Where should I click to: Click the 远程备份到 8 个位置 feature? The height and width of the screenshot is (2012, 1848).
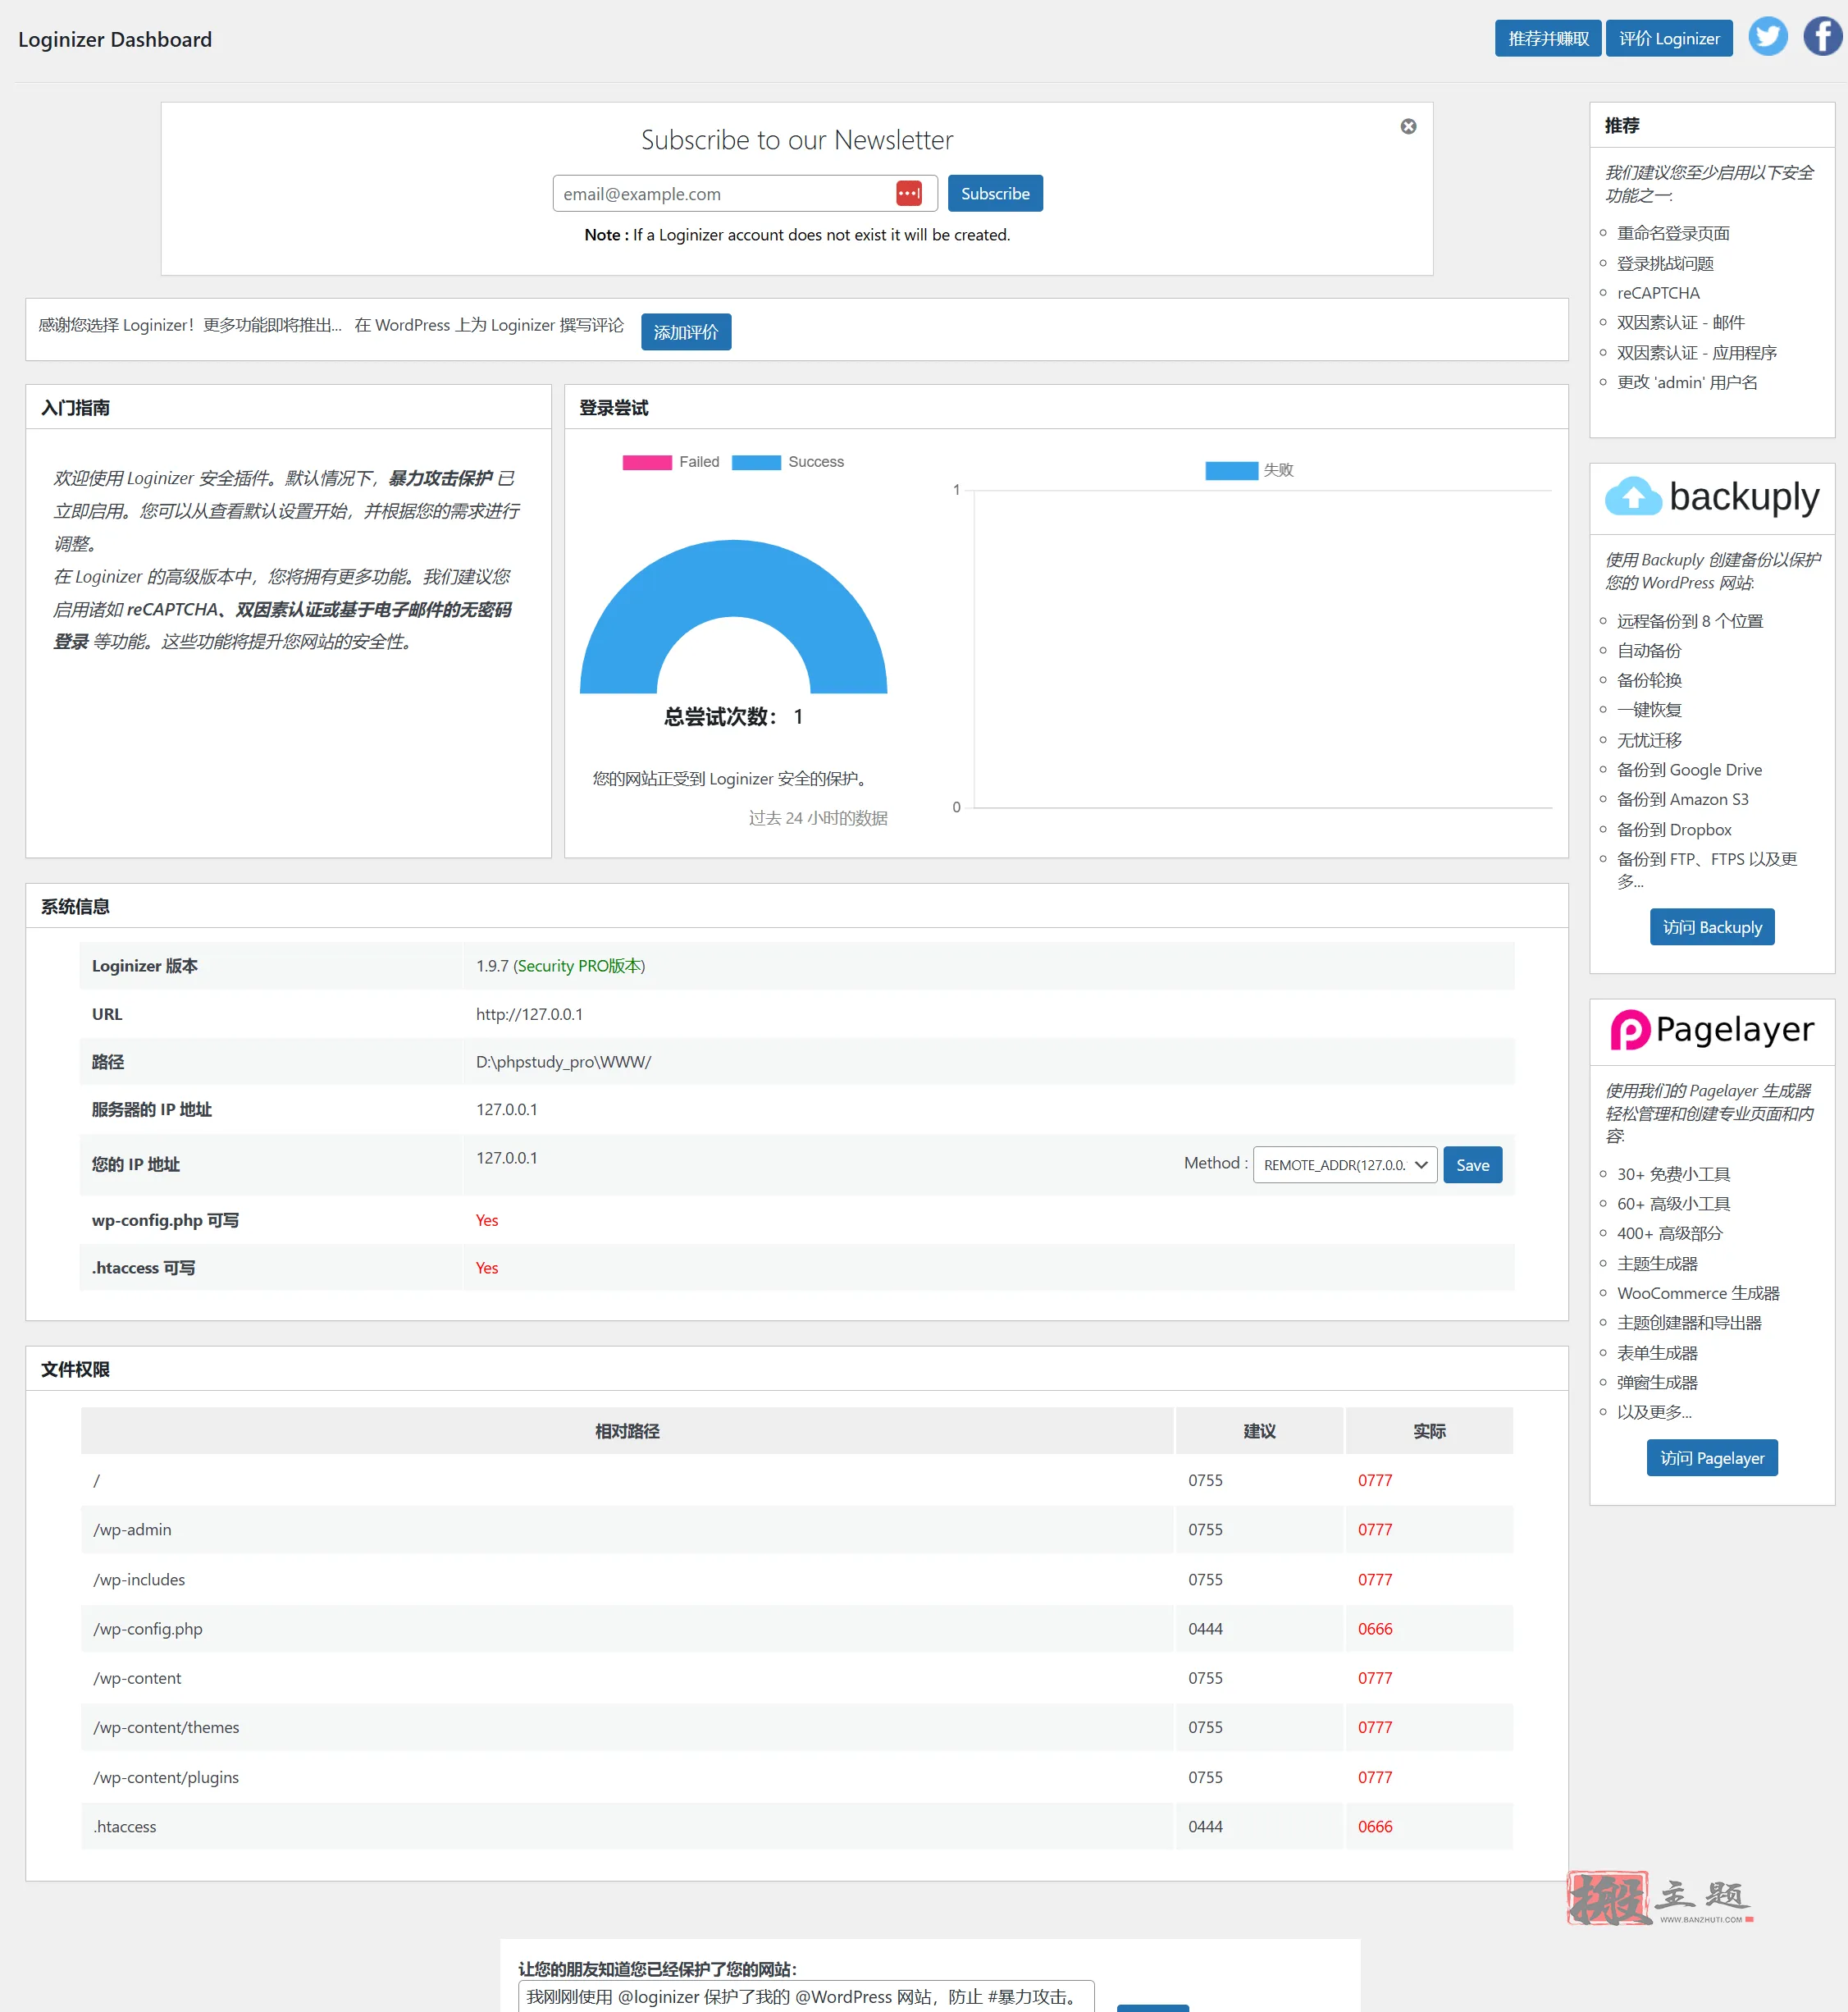1690,621
